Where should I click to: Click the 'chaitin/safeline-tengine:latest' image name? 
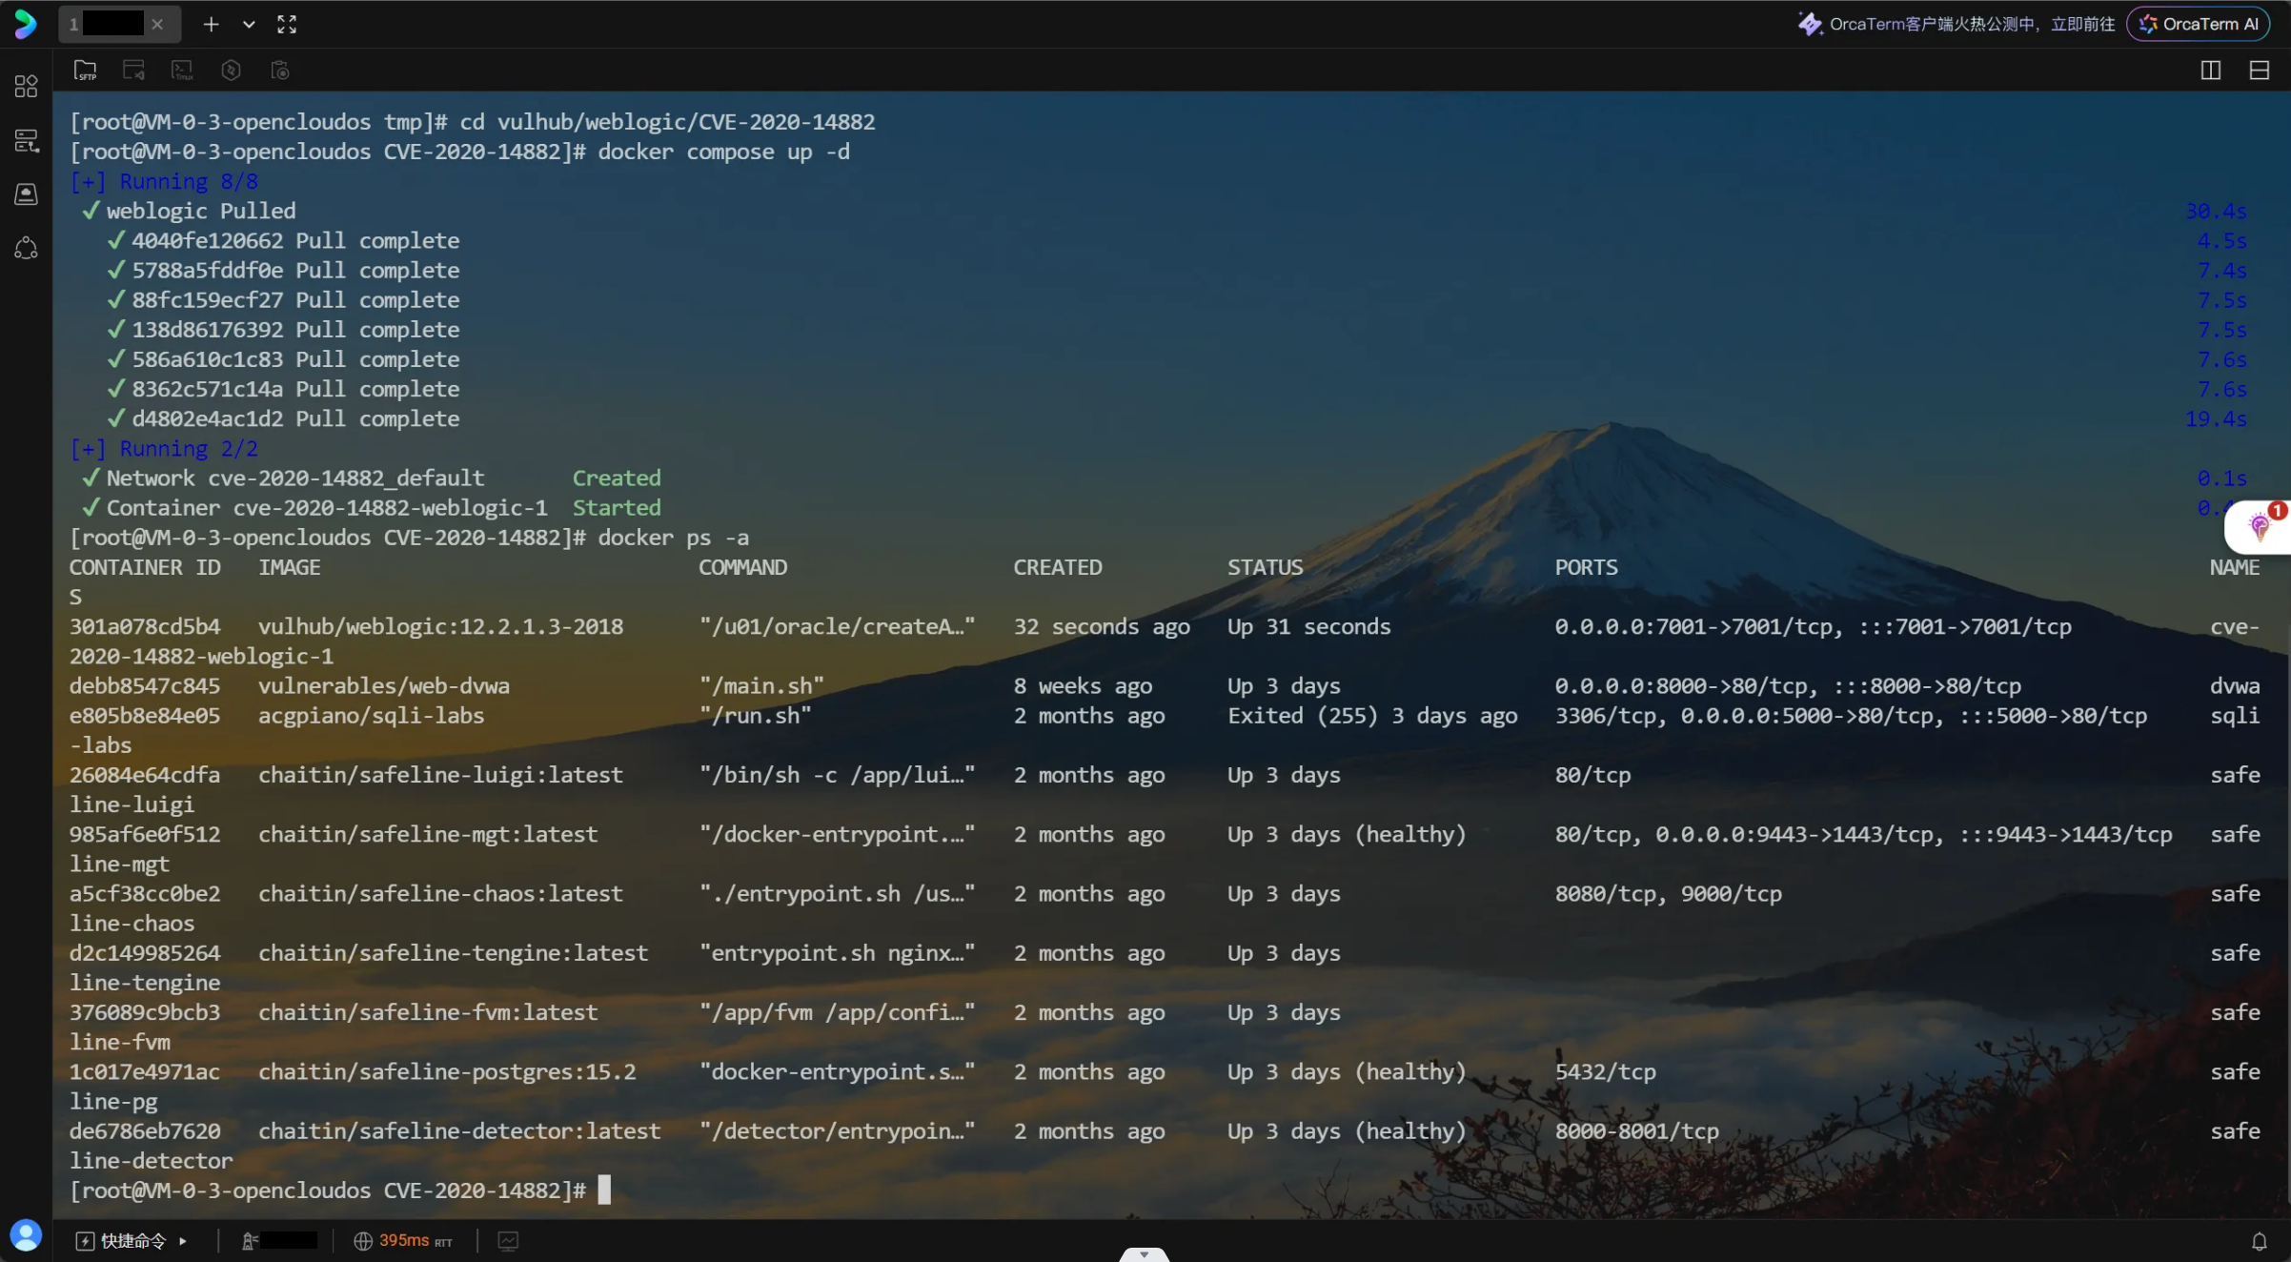pos(453,952)
